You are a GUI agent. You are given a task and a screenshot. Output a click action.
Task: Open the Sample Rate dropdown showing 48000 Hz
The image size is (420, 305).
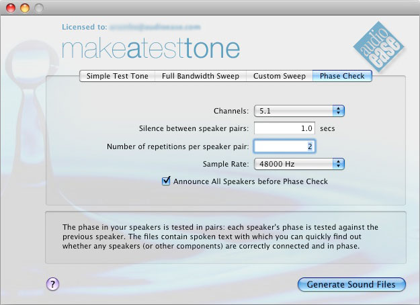299,164
